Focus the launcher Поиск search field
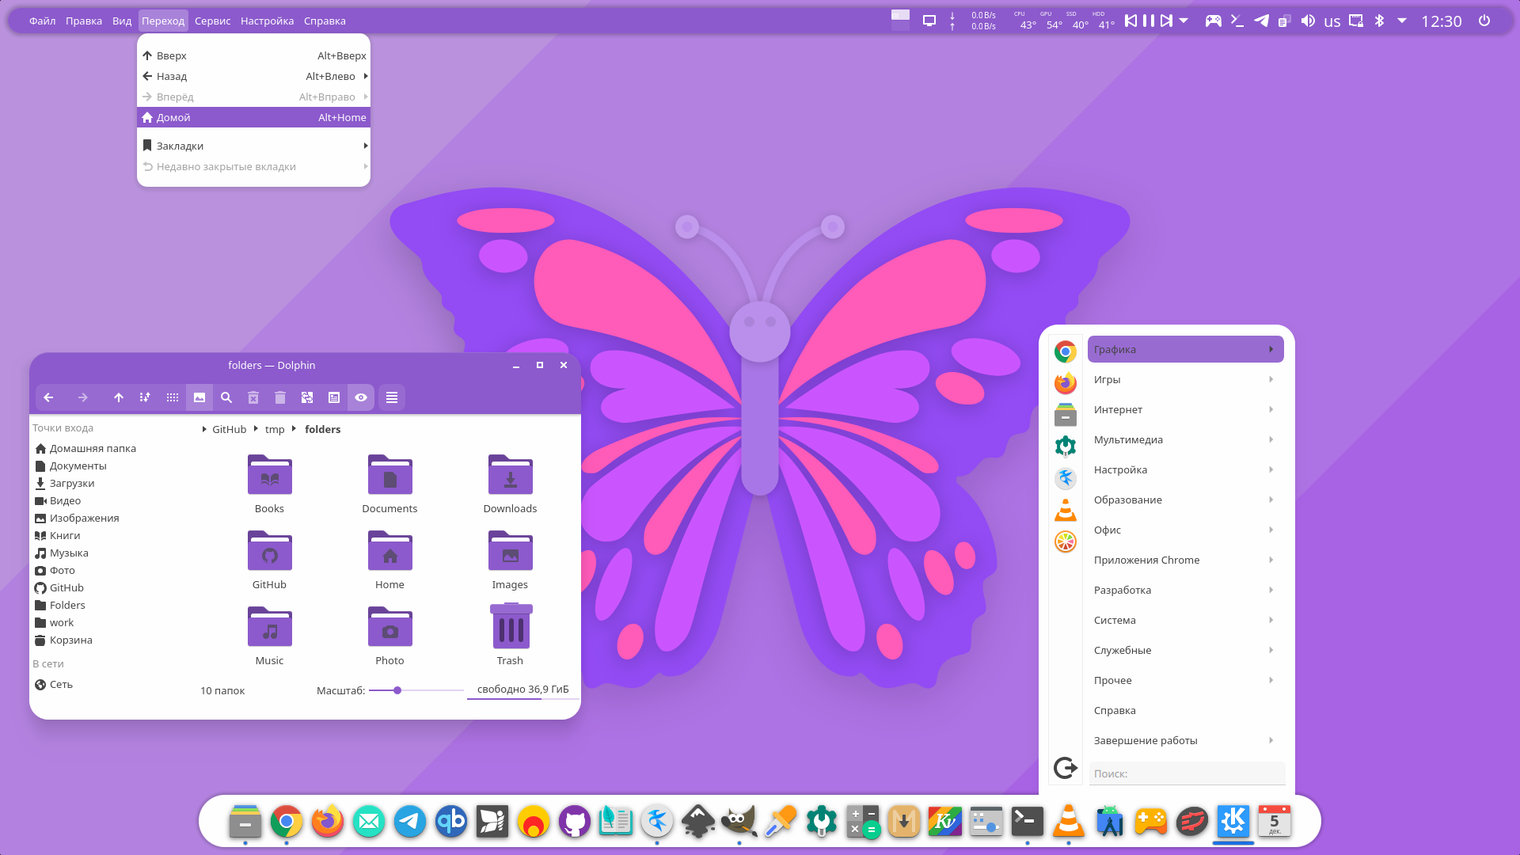1520x855 pixels. pos(1187,773)
